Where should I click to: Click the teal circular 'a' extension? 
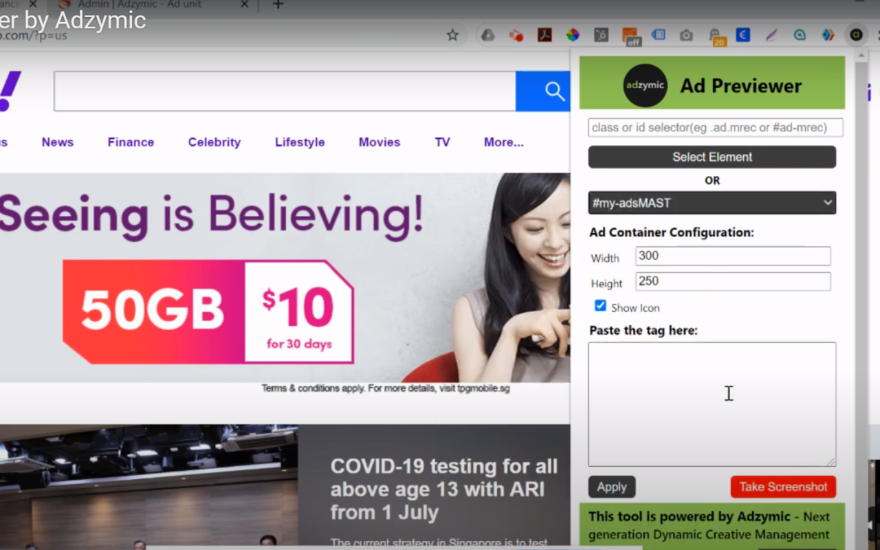[800, 35]
